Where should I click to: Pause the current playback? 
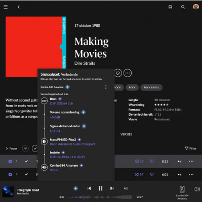(101, 188)
